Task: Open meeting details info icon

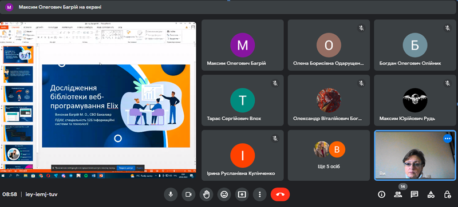Action: coord(381,194)
